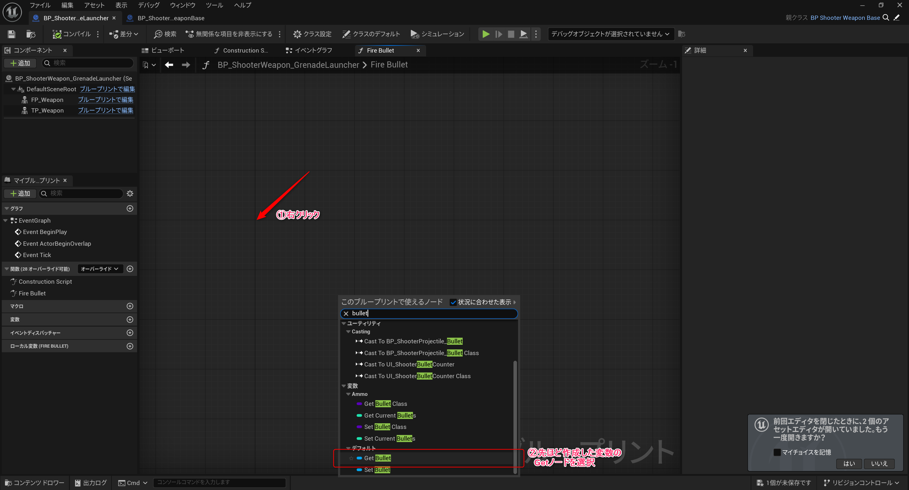Add a new macro with plus icon

(130, 306)
